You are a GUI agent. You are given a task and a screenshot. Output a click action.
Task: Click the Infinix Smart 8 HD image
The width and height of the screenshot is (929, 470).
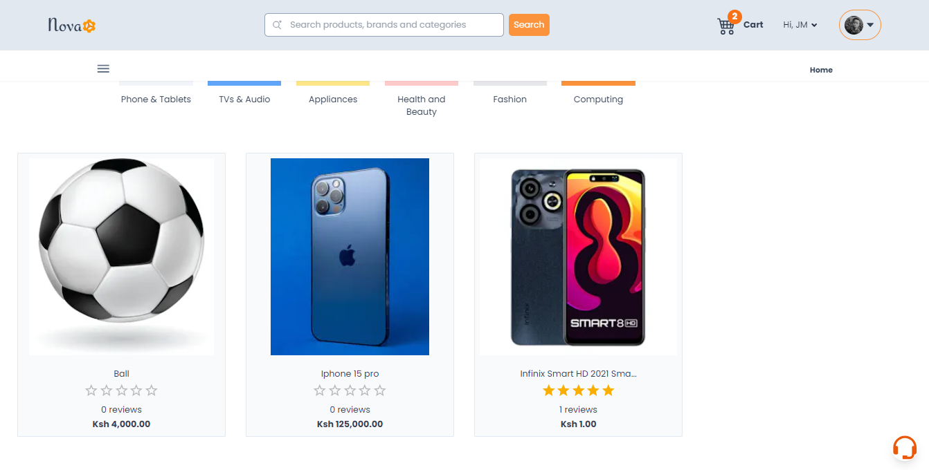coord(578,256)
